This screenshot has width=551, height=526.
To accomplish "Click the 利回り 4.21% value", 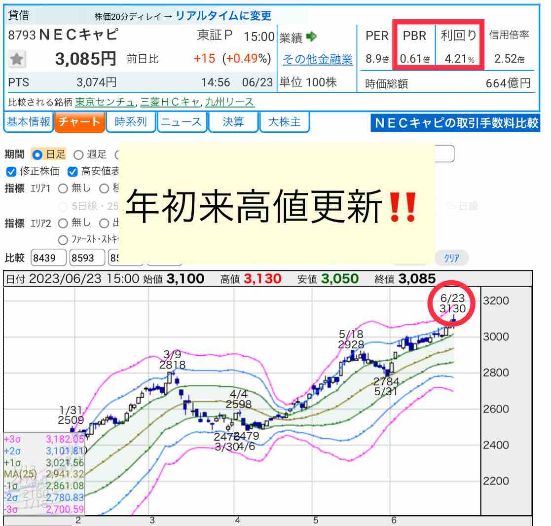I will 460,58.
